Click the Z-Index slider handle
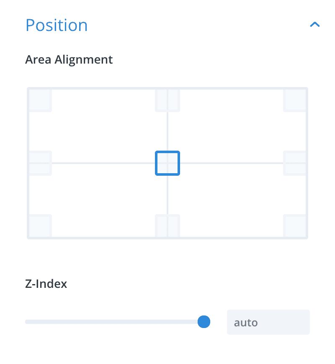335x364 pixels. point(204,322)
